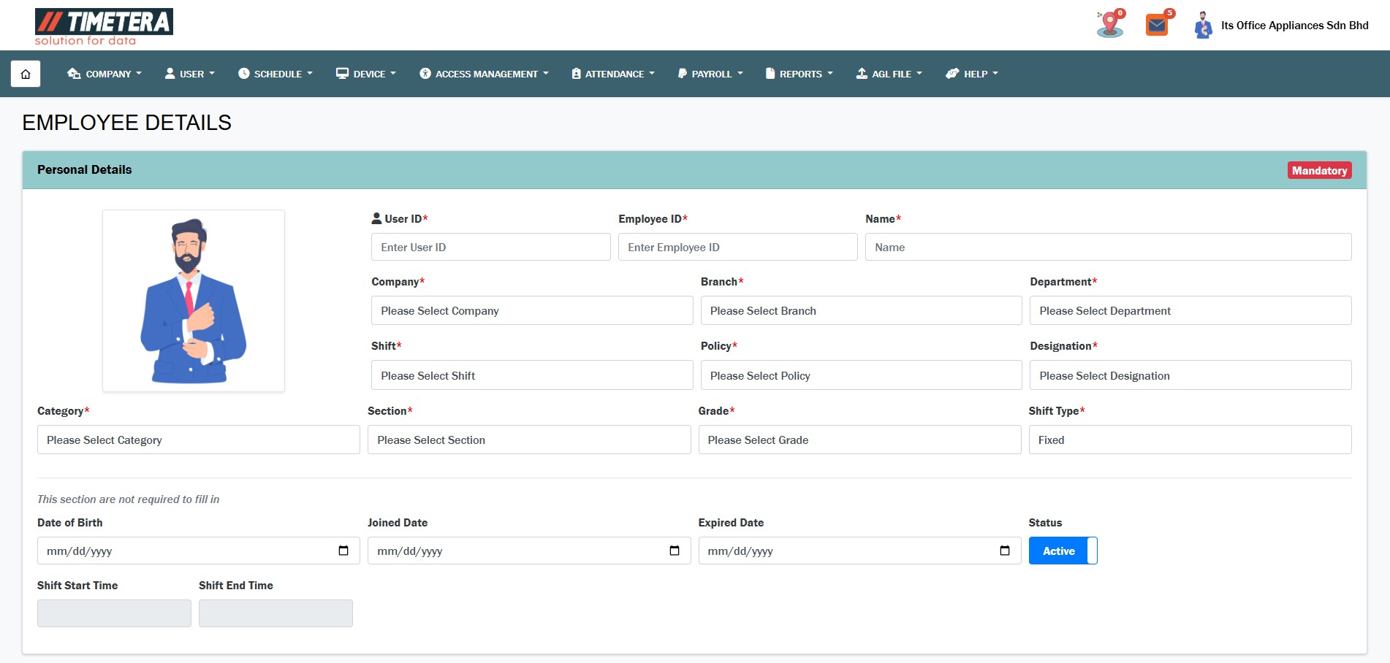Click the red Mandatory badge

tap(1319, 170)
